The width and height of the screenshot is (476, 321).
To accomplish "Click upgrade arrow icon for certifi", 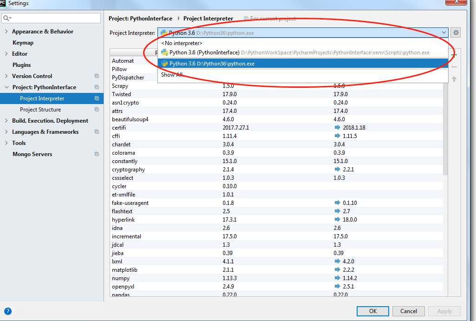I will coord(337,127).
